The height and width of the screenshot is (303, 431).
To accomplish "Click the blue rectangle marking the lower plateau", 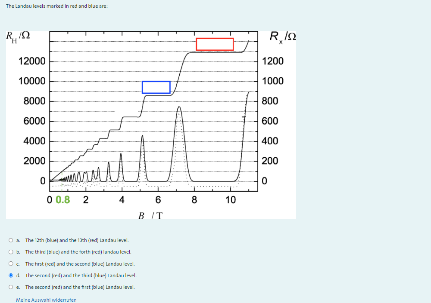I will [156, 87].
